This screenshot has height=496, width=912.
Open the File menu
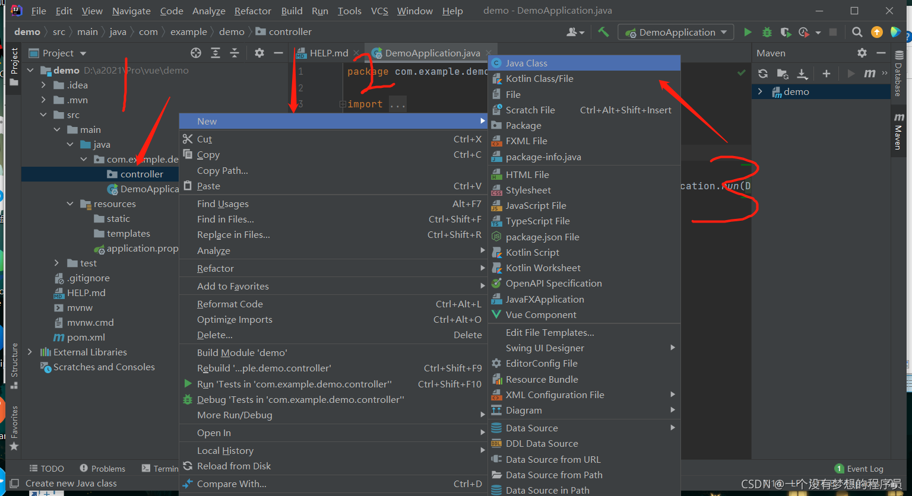click(x=39, y=11)
